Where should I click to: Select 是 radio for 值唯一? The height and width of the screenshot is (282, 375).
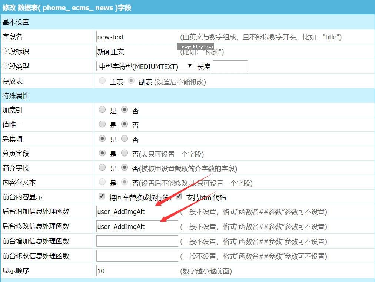click(102, 124)
